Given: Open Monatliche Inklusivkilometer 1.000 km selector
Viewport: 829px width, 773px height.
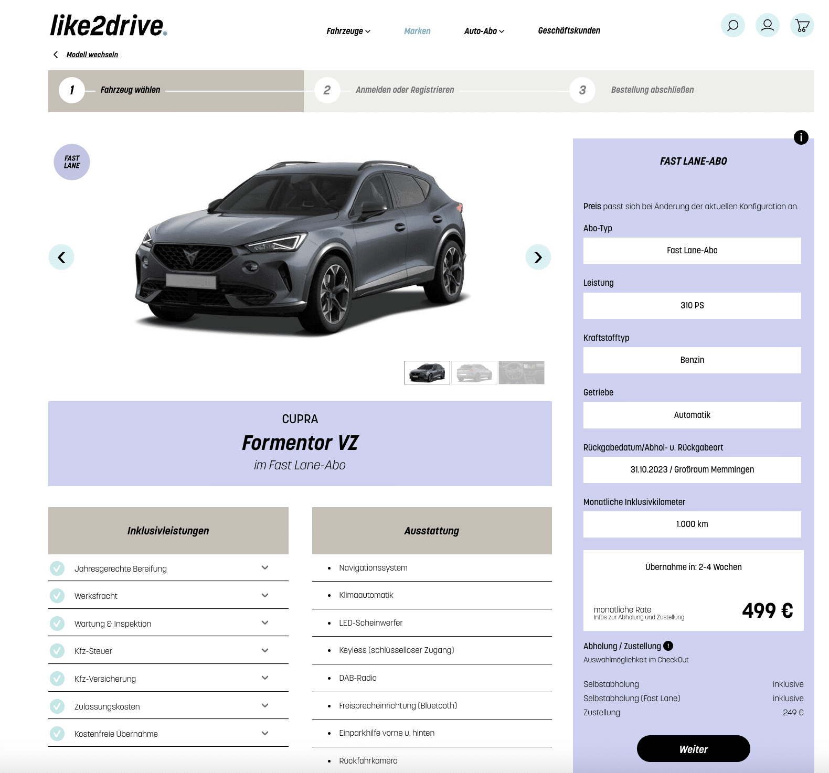Looking at the screenshot, I should pos(692,524).
